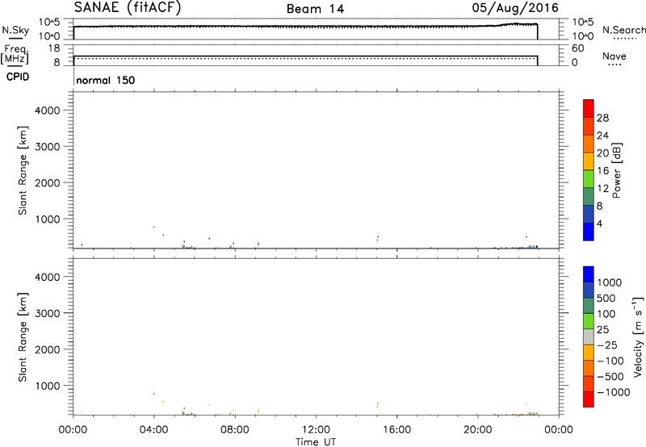Click the 16 value on power scale
Viewport: 646px width, 447px height.
click(602, 171)
